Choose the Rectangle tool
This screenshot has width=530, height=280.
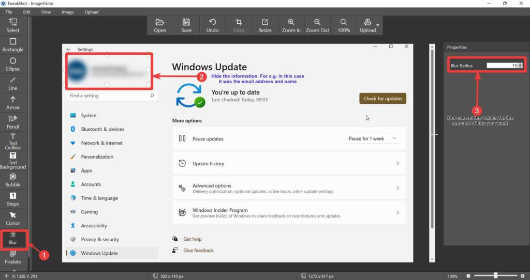click(13, 45)
